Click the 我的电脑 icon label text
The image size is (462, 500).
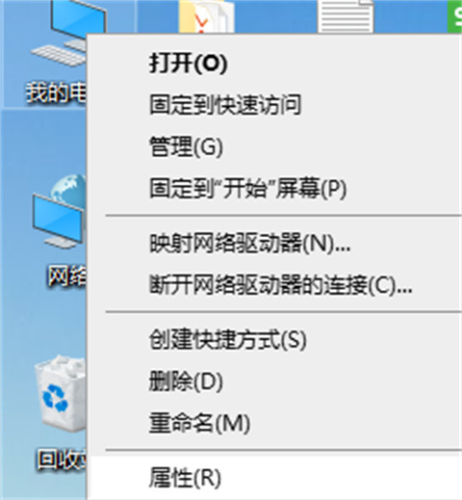[x=57, y=92]
